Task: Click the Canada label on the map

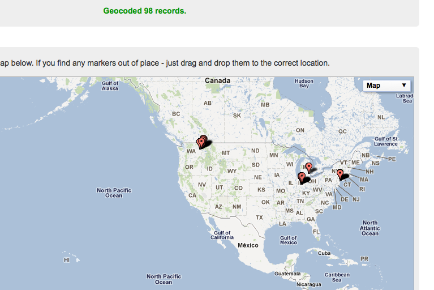Action: [217, 81]
